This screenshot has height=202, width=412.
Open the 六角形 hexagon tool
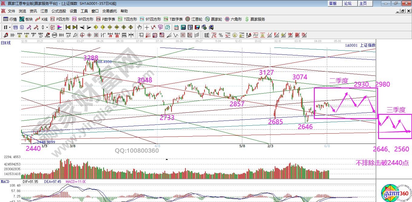click(x=231, y=19)
